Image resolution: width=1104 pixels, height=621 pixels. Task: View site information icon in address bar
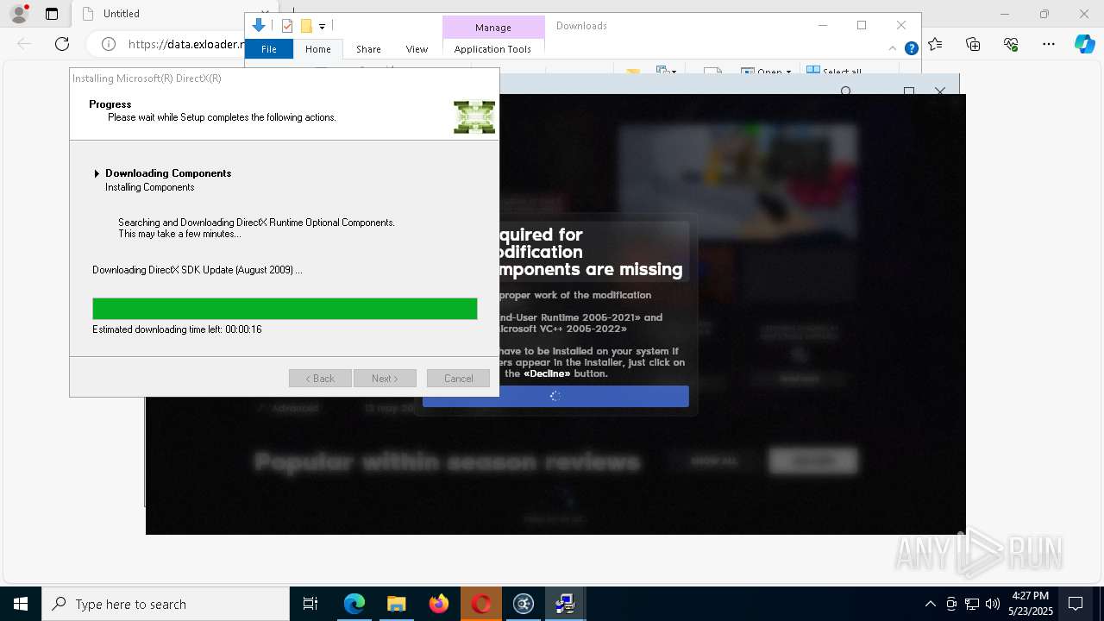pos(109,44)
